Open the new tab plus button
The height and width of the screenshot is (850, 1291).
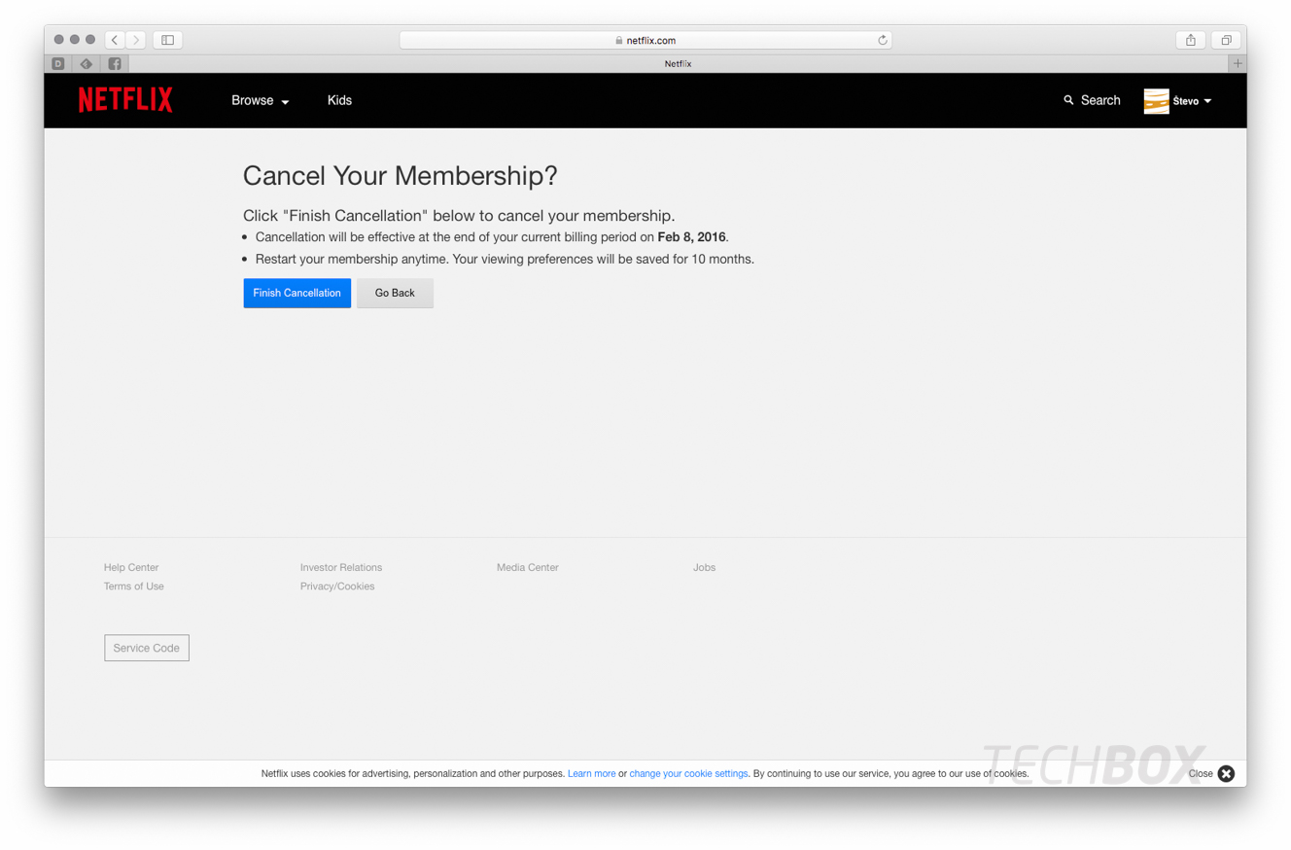(x=1238, y=64)
